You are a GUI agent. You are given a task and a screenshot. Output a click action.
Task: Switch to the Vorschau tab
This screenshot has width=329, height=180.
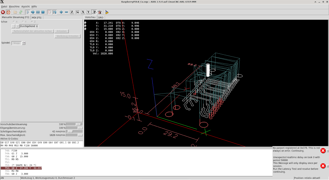click(x=90, y=17)
